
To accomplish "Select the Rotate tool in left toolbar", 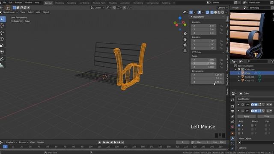I will (x=2, y=39).
